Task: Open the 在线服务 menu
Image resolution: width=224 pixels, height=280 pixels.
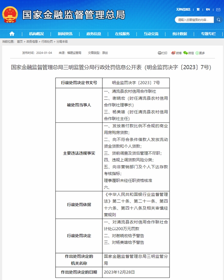Action: pyautogui.click(x=122, y=34)
